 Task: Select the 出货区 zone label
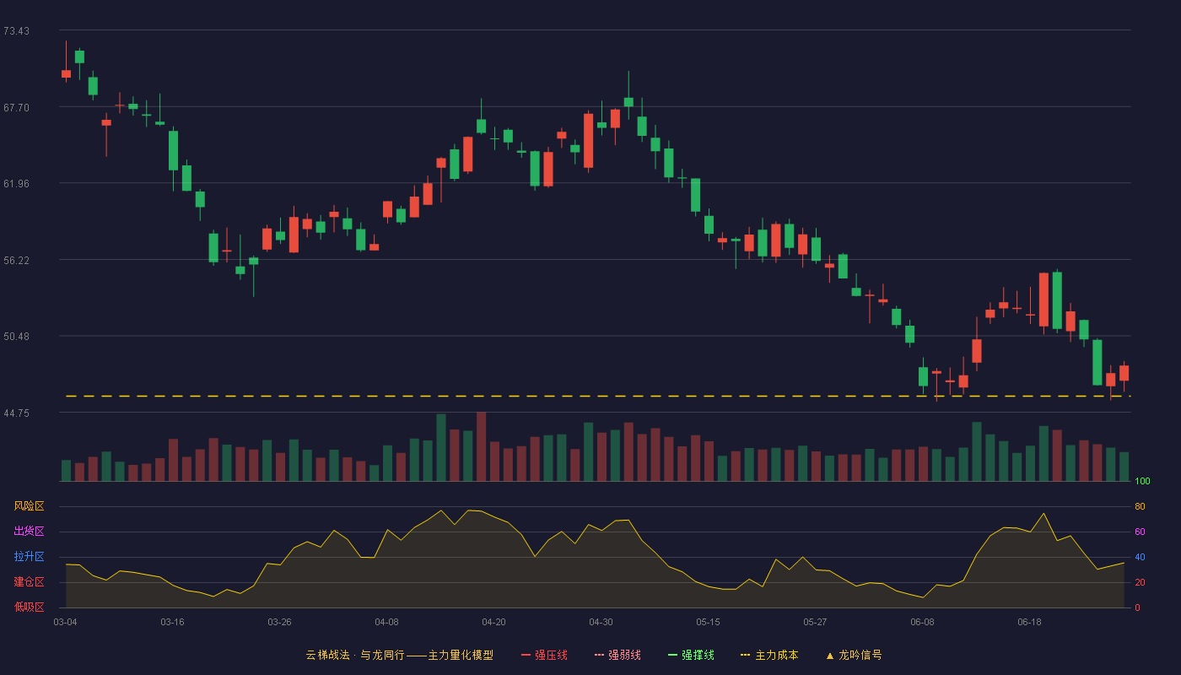click(29, 532)
